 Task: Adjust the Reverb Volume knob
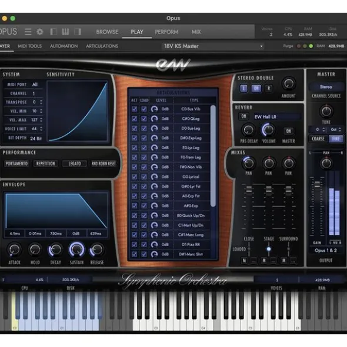(268, 130)
